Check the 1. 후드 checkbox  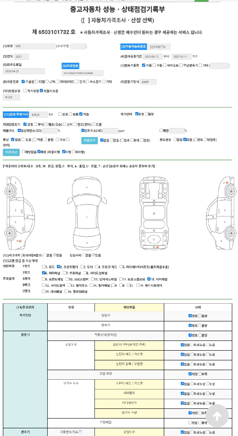(x=44, y=267)
